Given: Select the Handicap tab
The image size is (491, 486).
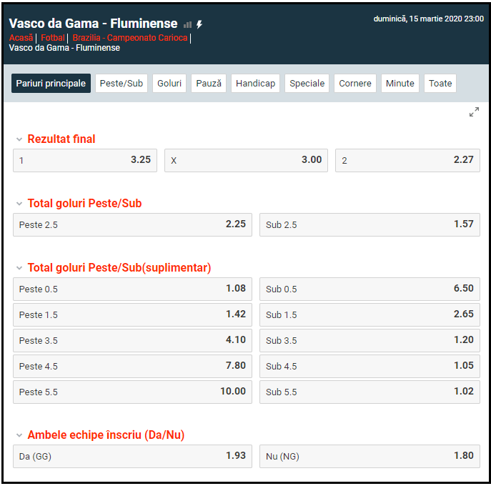Looking at the screenshot, I should [x=255, y=84].
